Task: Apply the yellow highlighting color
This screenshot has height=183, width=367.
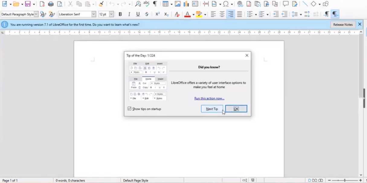Action: (x=199, y=14)
